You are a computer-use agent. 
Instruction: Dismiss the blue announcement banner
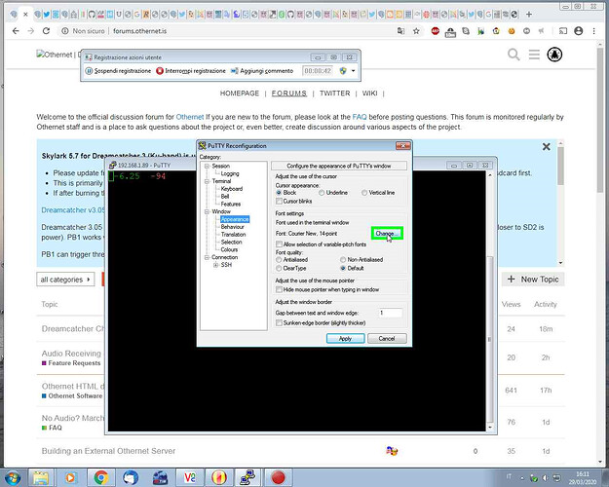click(x=546, y=147)
